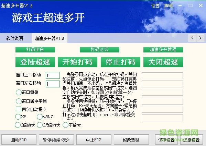Open the 声明 statement menu

(x=168, y=6)
